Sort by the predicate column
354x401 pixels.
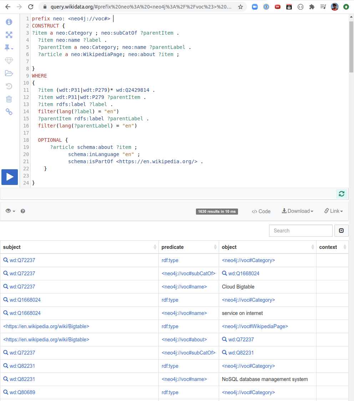tap(189, 247)
